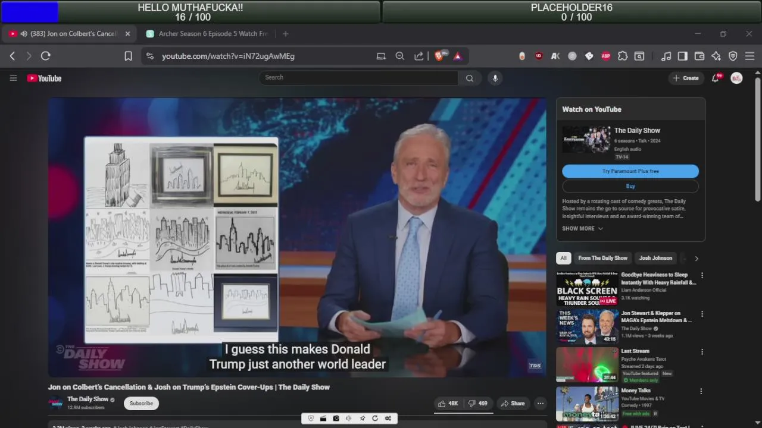Open the YouTube account avatar menu
This screenshot has width=762, height=428.
(736, 78)
